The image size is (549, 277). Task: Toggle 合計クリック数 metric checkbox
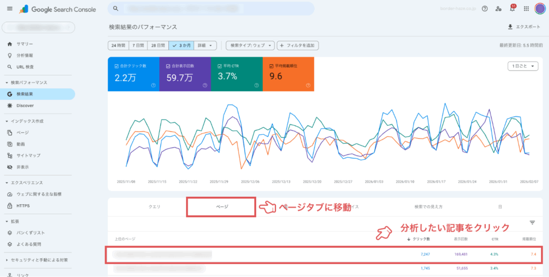[116, 66]
